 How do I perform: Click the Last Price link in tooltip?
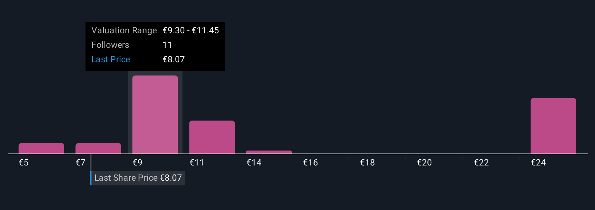[x=111, y=59]
